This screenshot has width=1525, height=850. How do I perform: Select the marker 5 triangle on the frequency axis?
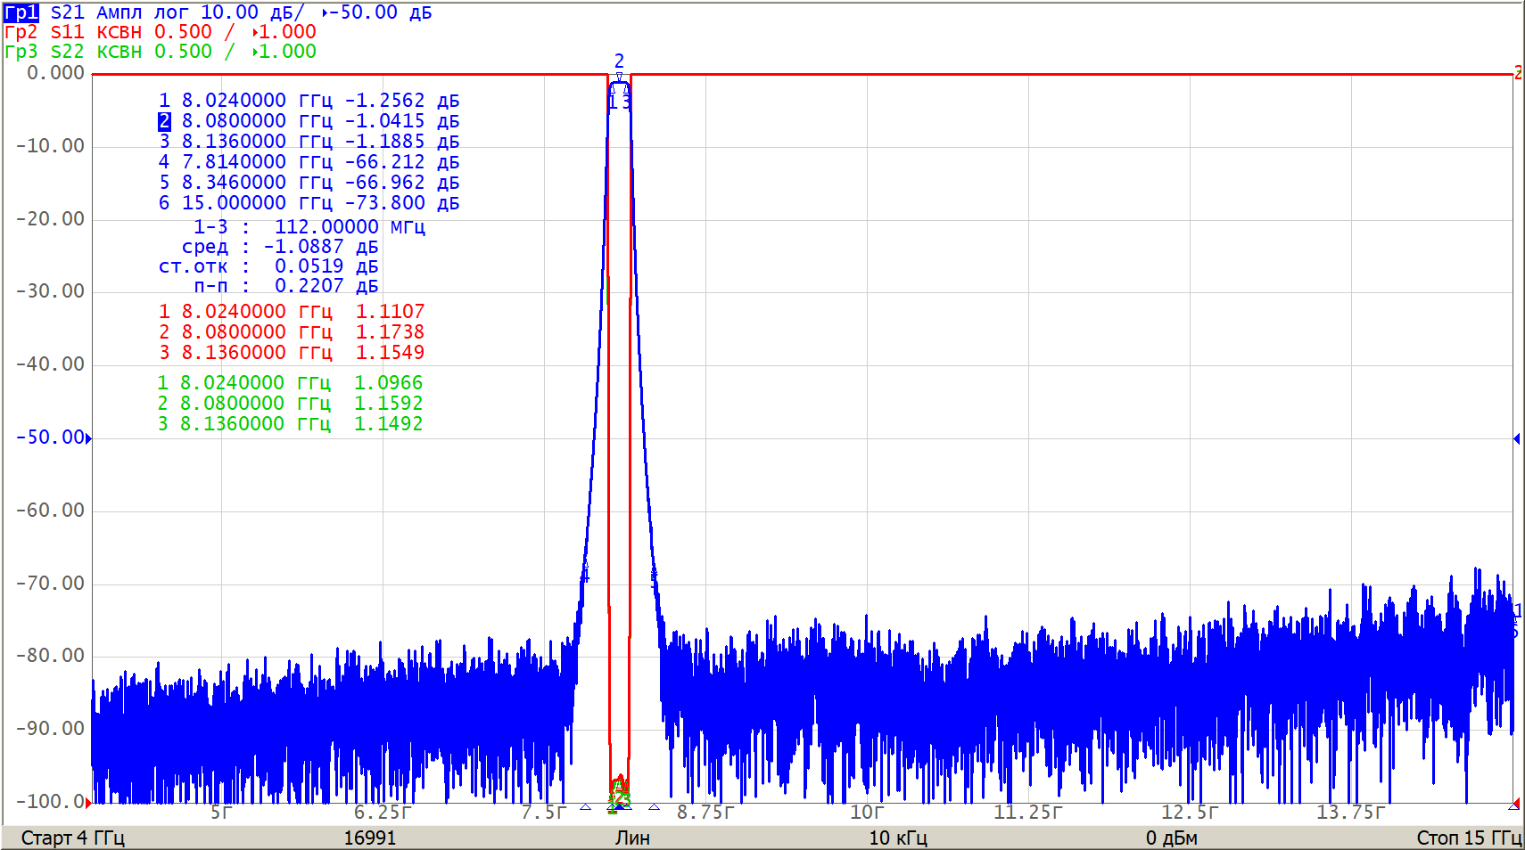pos(654,807)
